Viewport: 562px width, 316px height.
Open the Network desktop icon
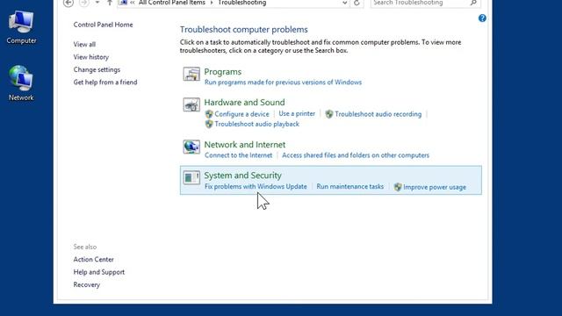click(x=21, y=83)
